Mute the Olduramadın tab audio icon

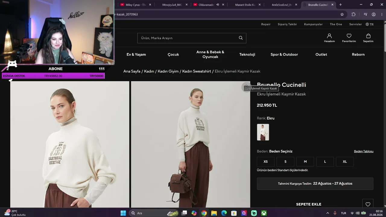coord(217,5)
